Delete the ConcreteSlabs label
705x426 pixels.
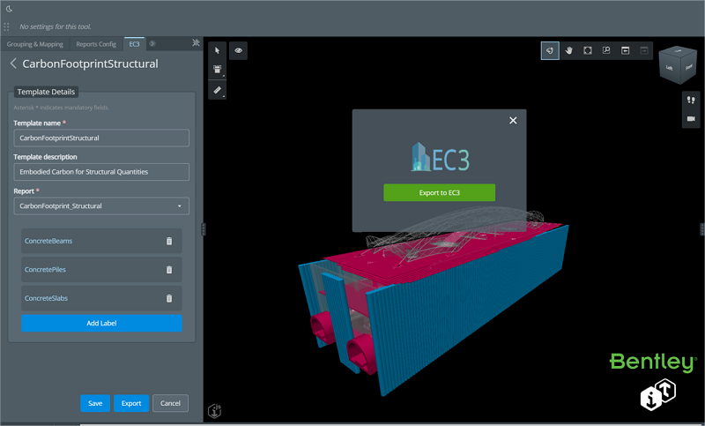pyautogui.click(x=169, y=298)
